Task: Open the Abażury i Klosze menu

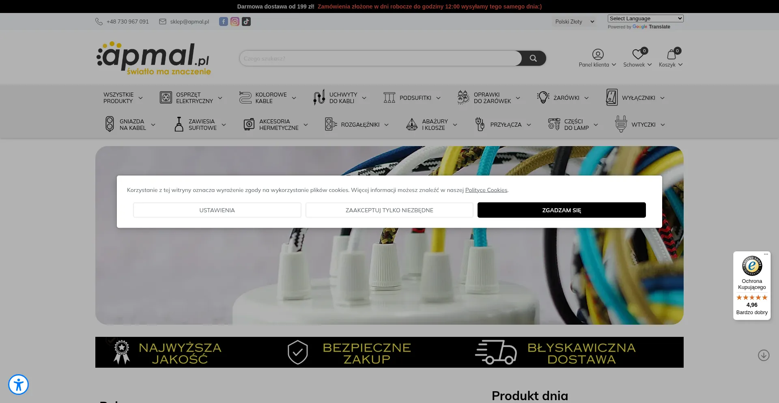Action: pos(435,125)
